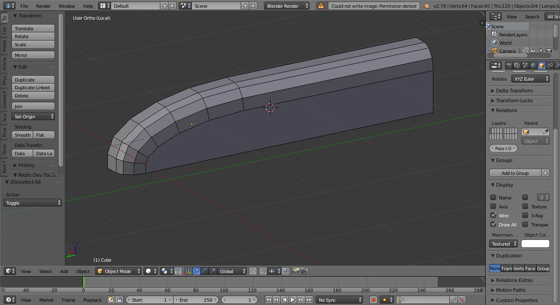Click the Add to Group button

click(x=515, y=173)
